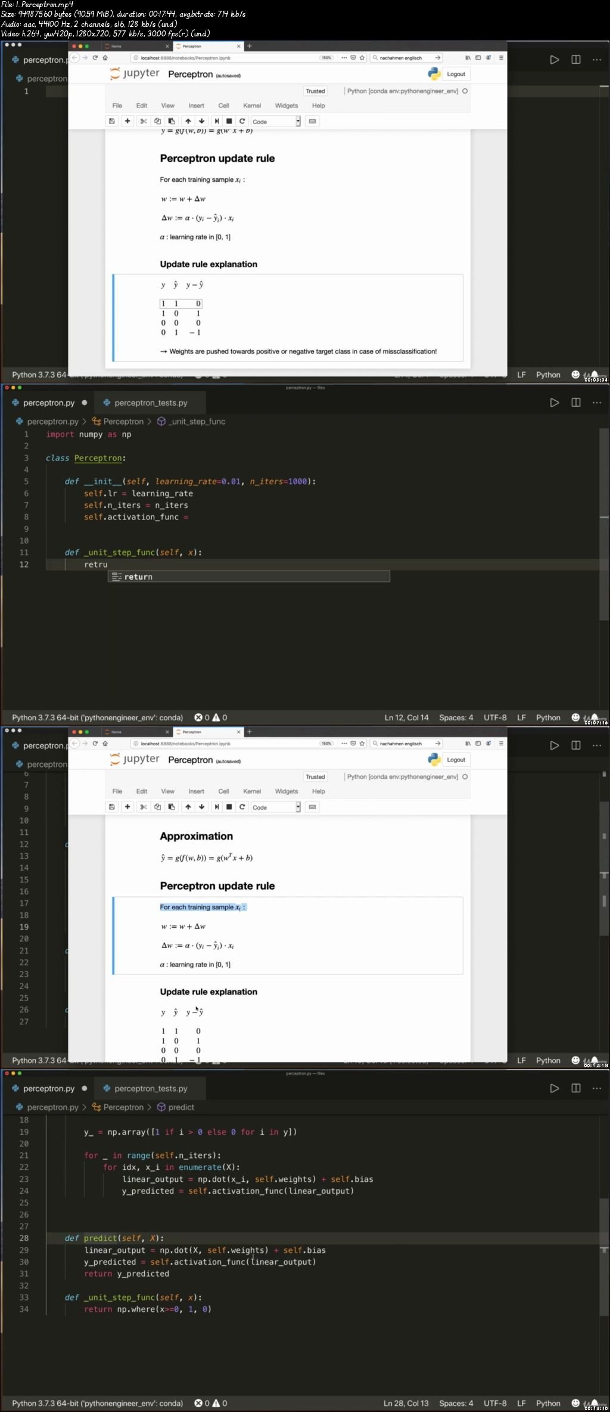Screen dimensions: 610x1412
Task: In 00:03:34 frame, click restart-kernel icon
Action: tap(242, 121)
